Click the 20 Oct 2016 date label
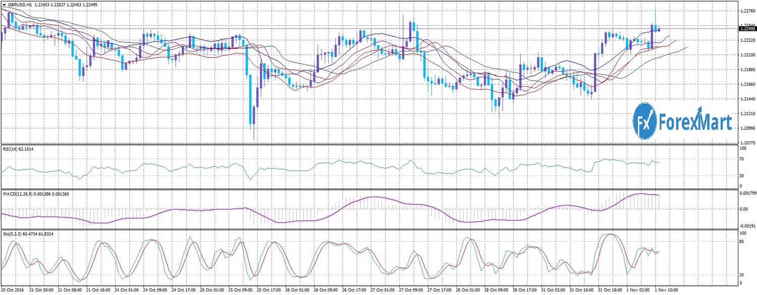Viewport: 757px width, 295px height. point(13,290)
